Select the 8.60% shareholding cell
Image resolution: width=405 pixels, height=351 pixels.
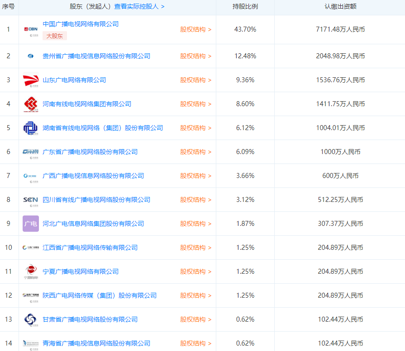click(245, 104)
